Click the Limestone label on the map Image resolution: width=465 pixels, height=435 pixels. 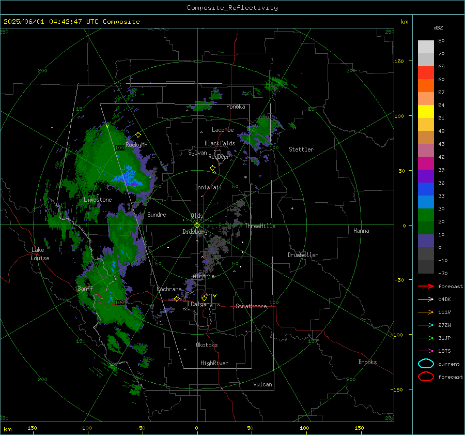(x=98, y=200)
